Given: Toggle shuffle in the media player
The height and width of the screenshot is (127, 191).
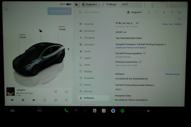Looking at the screenshot, I should [x=56, y=92].
